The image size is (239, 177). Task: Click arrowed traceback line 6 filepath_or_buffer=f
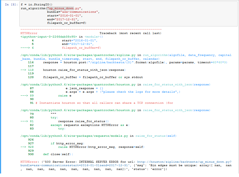coord(81,48)
